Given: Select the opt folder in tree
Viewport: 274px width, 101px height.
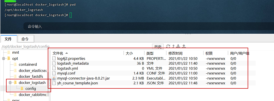Looking at the screenshot, I should 15,59.
